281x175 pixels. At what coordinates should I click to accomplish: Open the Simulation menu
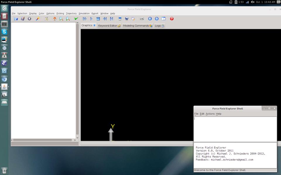tap(84, 13)
